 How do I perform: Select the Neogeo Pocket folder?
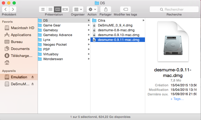coord(64,45)
